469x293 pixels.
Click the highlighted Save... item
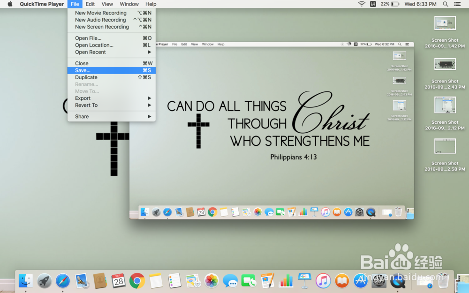112,70
